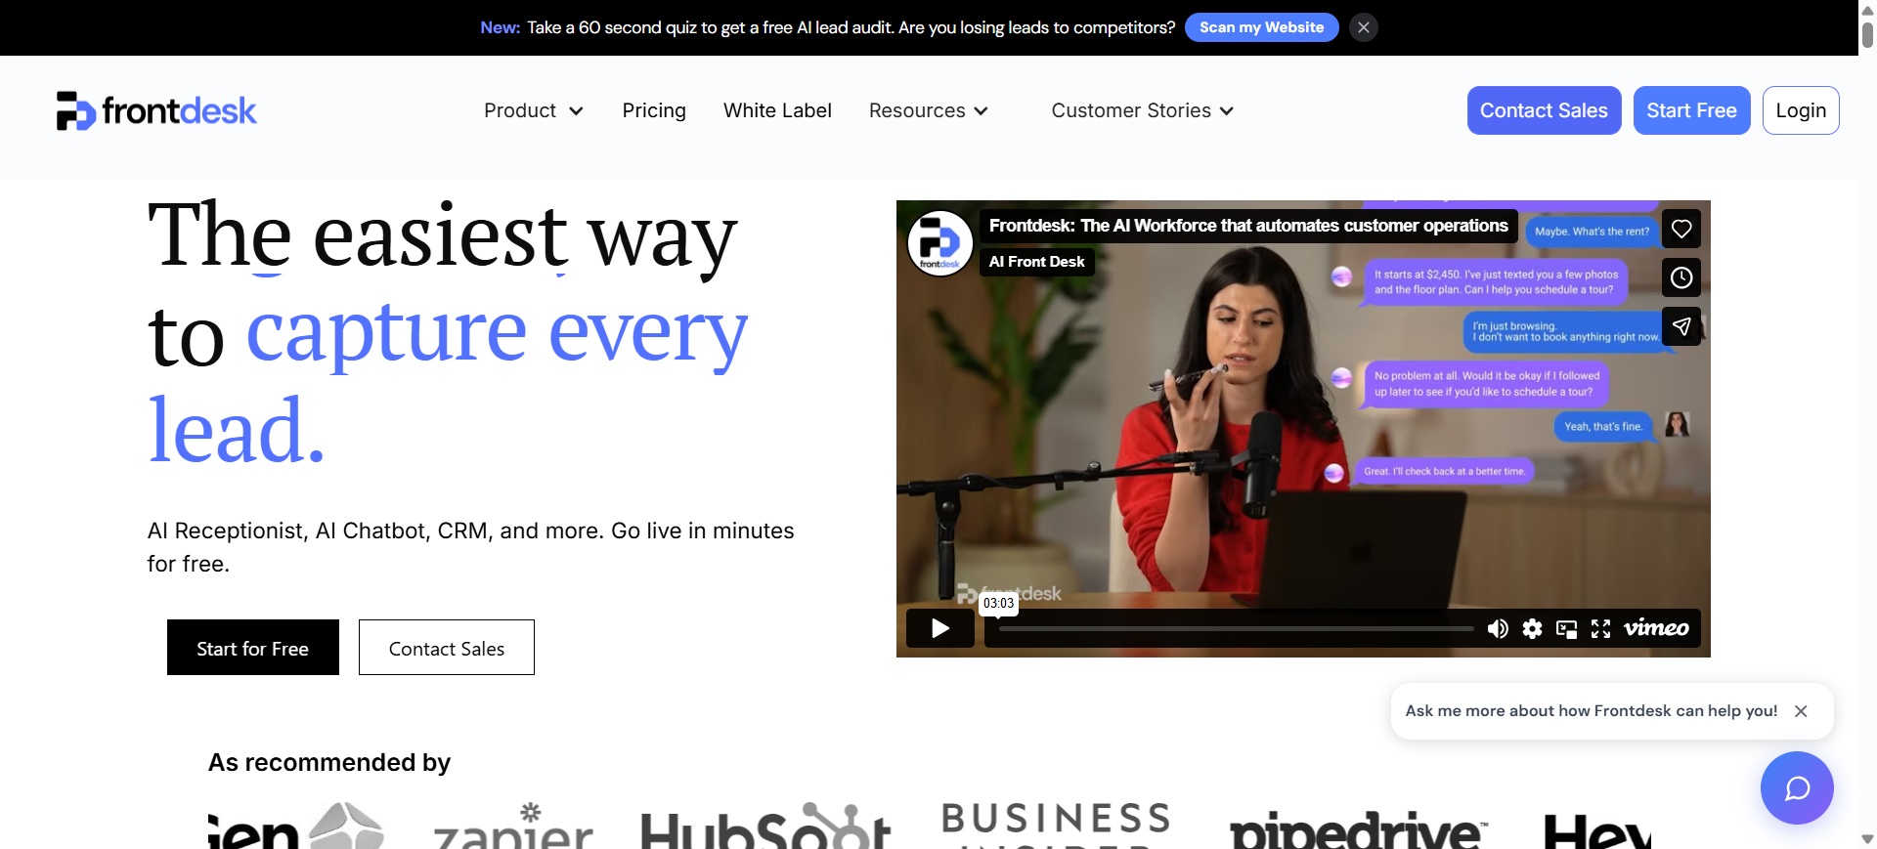Share the video via paper plane icon
This screenshot has width=1877, height=849.
(1681, 326)
